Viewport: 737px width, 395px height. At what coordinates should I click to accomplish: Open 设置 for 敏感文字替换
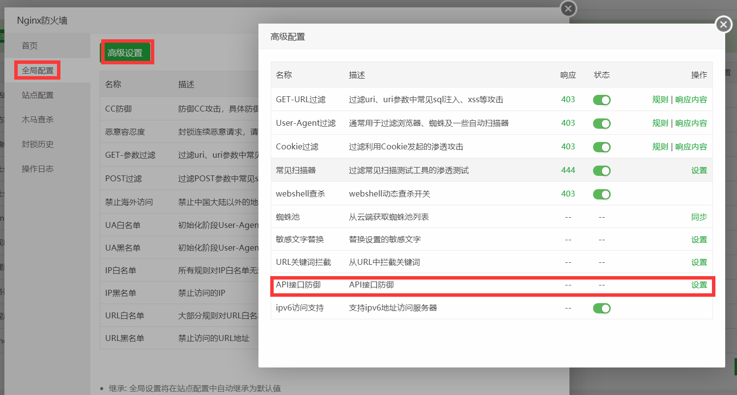[699, 239]
